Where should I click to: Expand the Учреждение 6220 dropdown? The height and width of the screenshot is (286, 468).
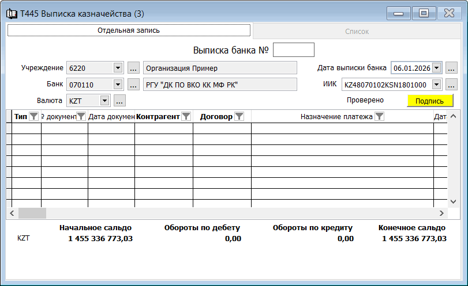(x=118, y=68)
